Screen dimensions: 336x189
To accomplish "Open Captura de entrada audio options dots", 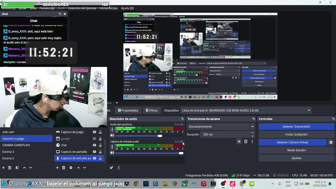I will tap(112, 146).
